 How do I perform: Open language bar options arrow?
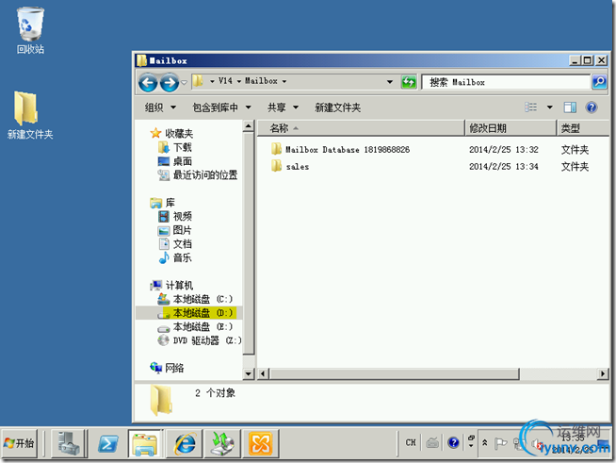point(471,446)
